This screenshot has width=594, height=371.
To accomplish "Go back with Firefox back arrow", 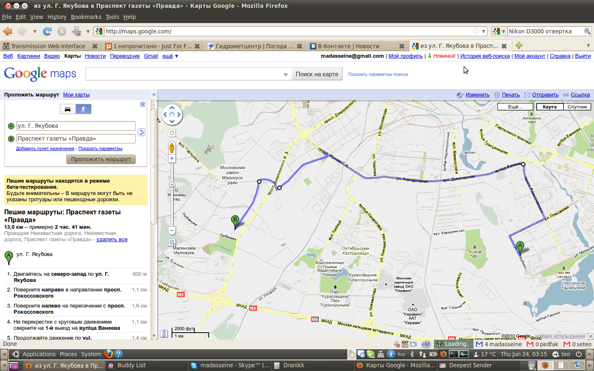I will (x=7, y=31).
